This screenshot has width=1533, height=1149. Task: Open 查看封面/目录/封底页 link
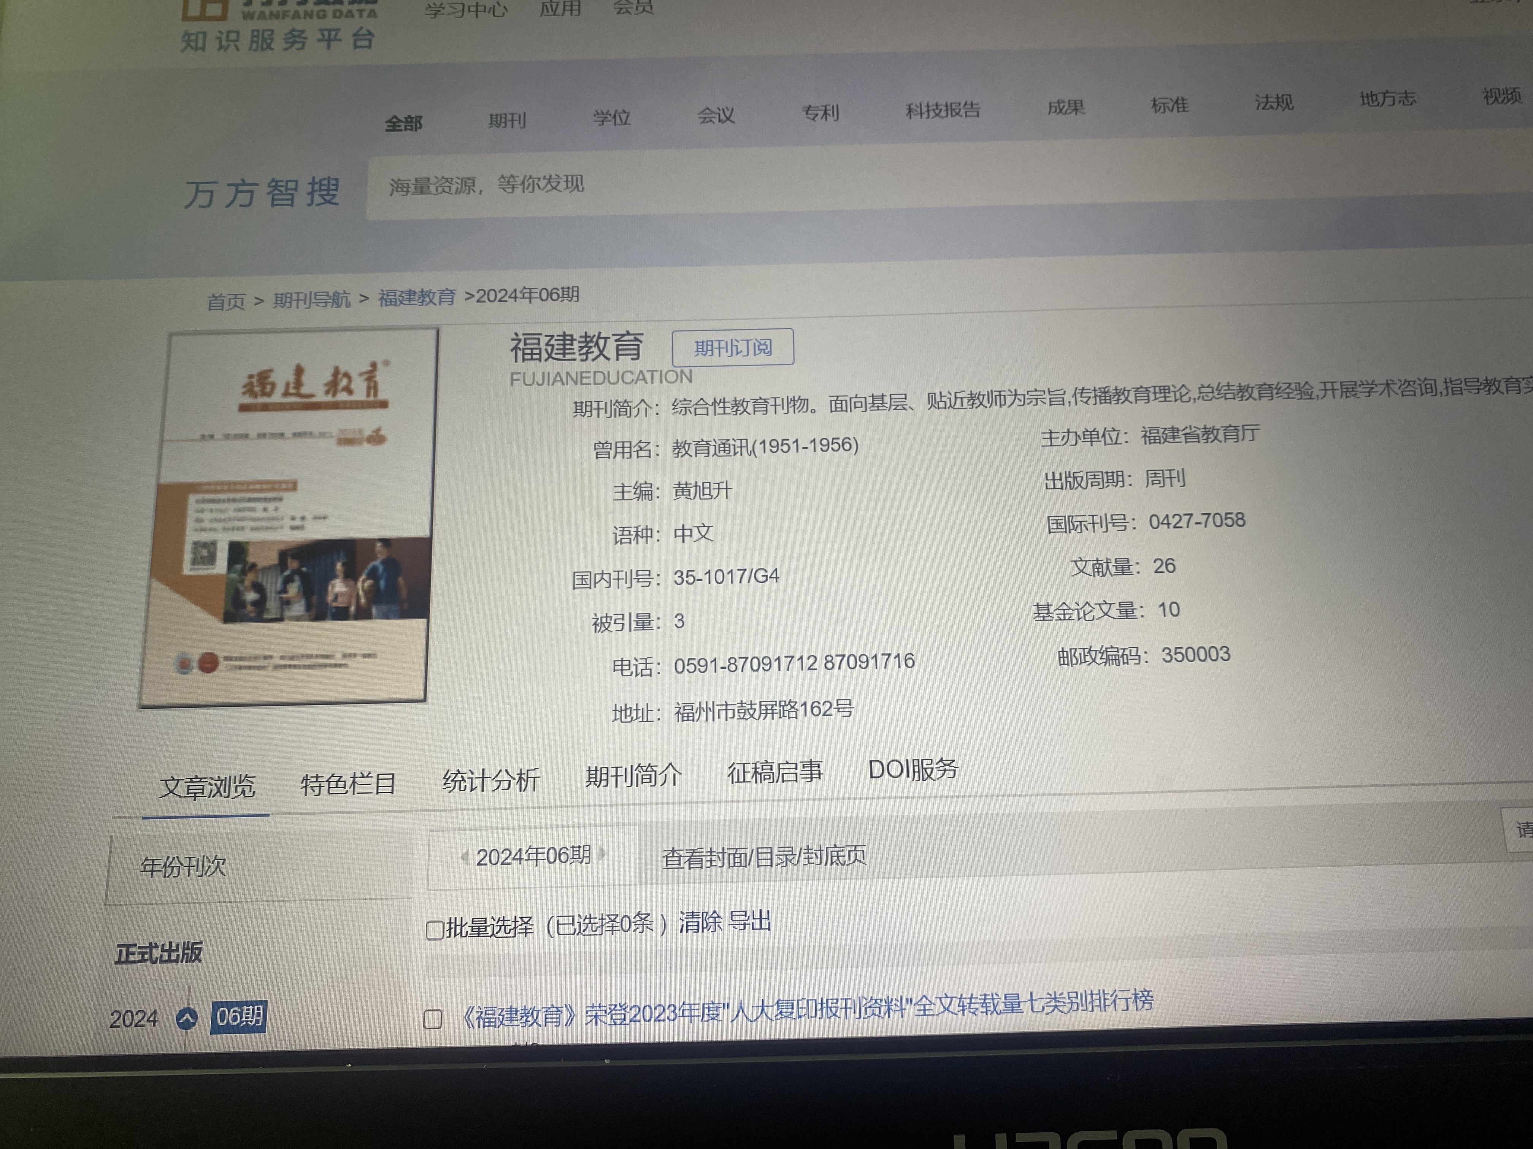[x=764, y=857]
